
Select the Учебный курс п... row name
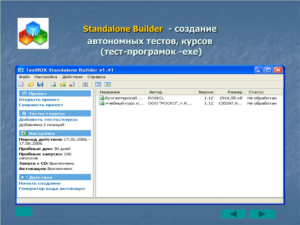click(x=124, y=103)
